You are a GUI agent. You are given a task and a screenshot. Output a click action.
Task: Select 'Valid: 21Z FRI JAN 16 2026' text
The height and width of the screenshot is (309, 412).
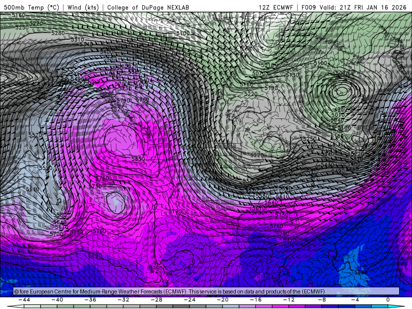click(x=363, y=7)
